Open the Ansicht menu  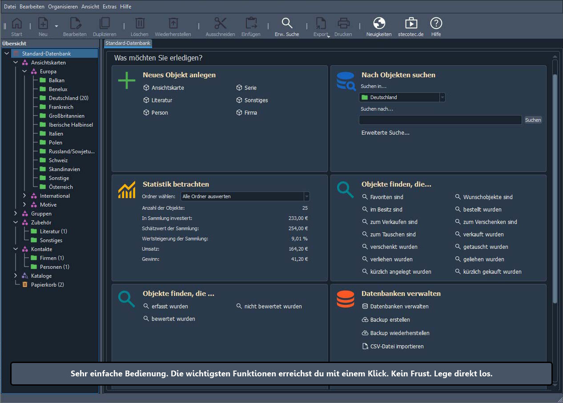pos(90,7)
